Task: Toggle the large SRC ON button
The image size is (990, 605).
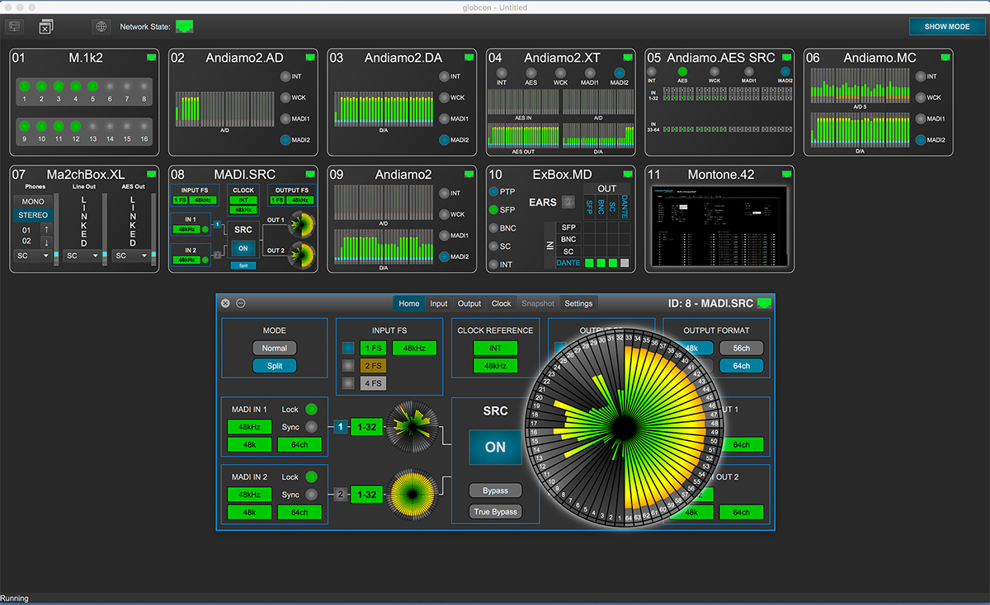Action: click(495, 447)
